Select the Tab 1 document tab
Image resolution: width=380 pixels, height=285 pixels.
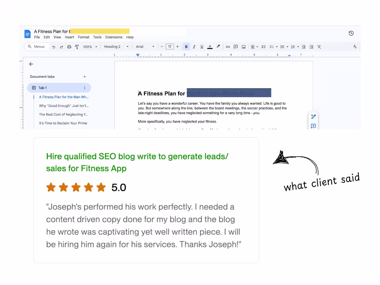click(42, 87)
